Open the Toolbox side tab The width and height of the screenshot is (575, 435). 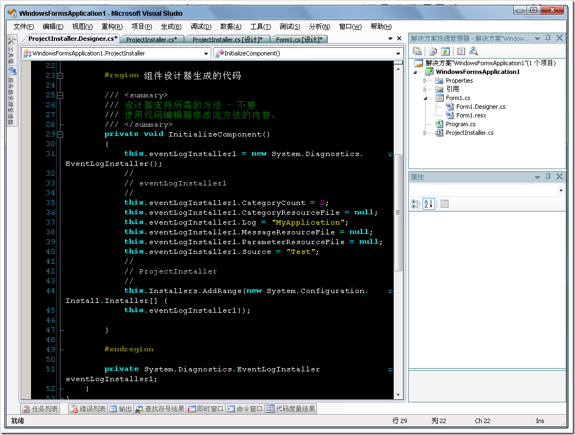tap(11, 49)
